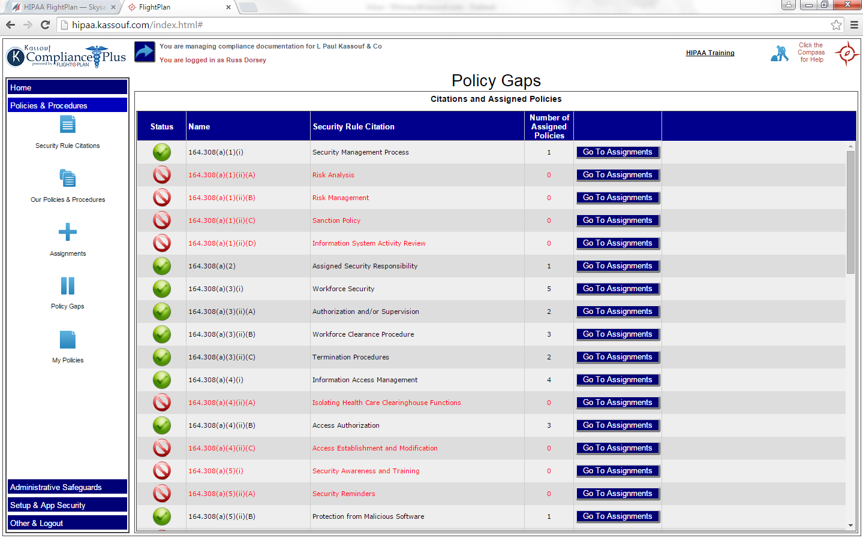Click the Name column header
The image size is (863, 538).
248,126
